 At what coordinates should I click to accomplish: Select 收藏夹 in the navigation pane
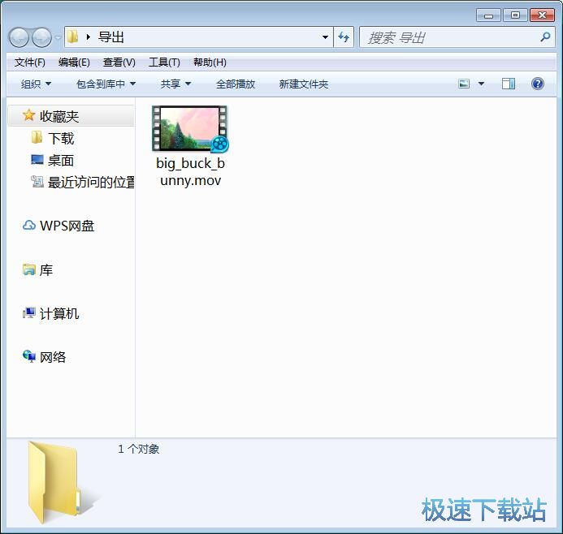click(71, 116)
